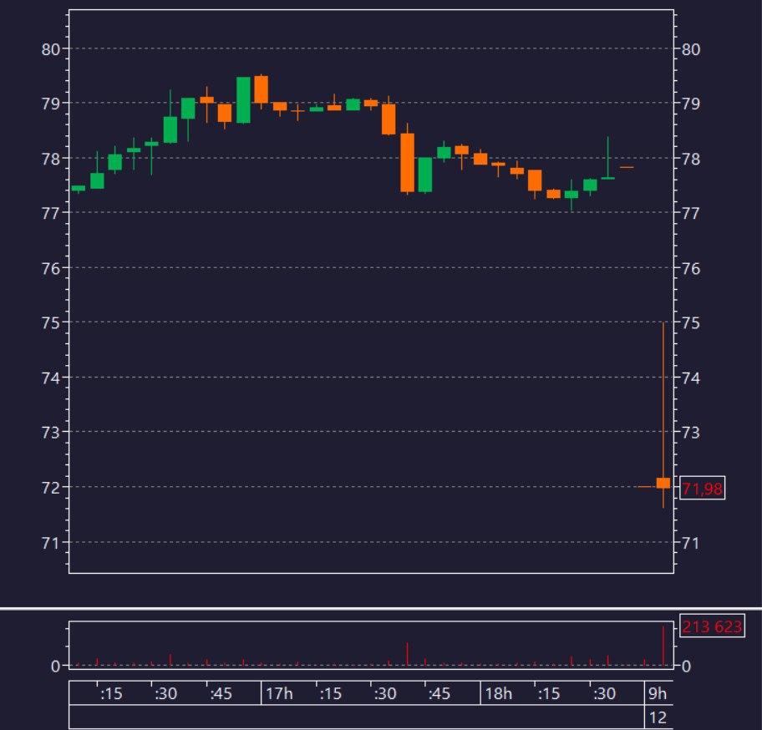Click the left price axis label 74

[50, 378]
